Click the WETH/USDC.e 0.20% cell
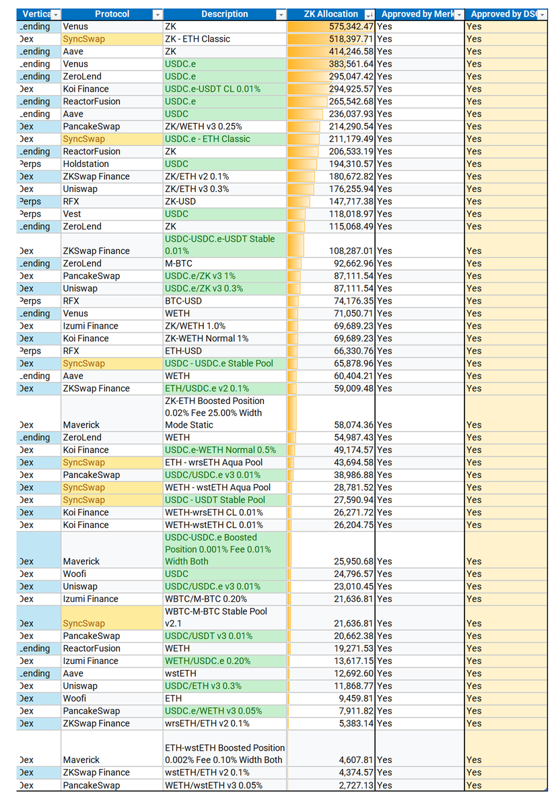This screenshot has width=560, height=808. [x=225, y=661]
